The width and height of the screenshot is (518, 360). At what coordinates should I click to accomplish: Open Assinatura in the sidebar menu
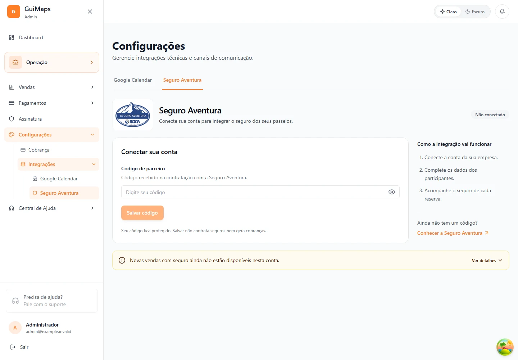tap(52, 119)
